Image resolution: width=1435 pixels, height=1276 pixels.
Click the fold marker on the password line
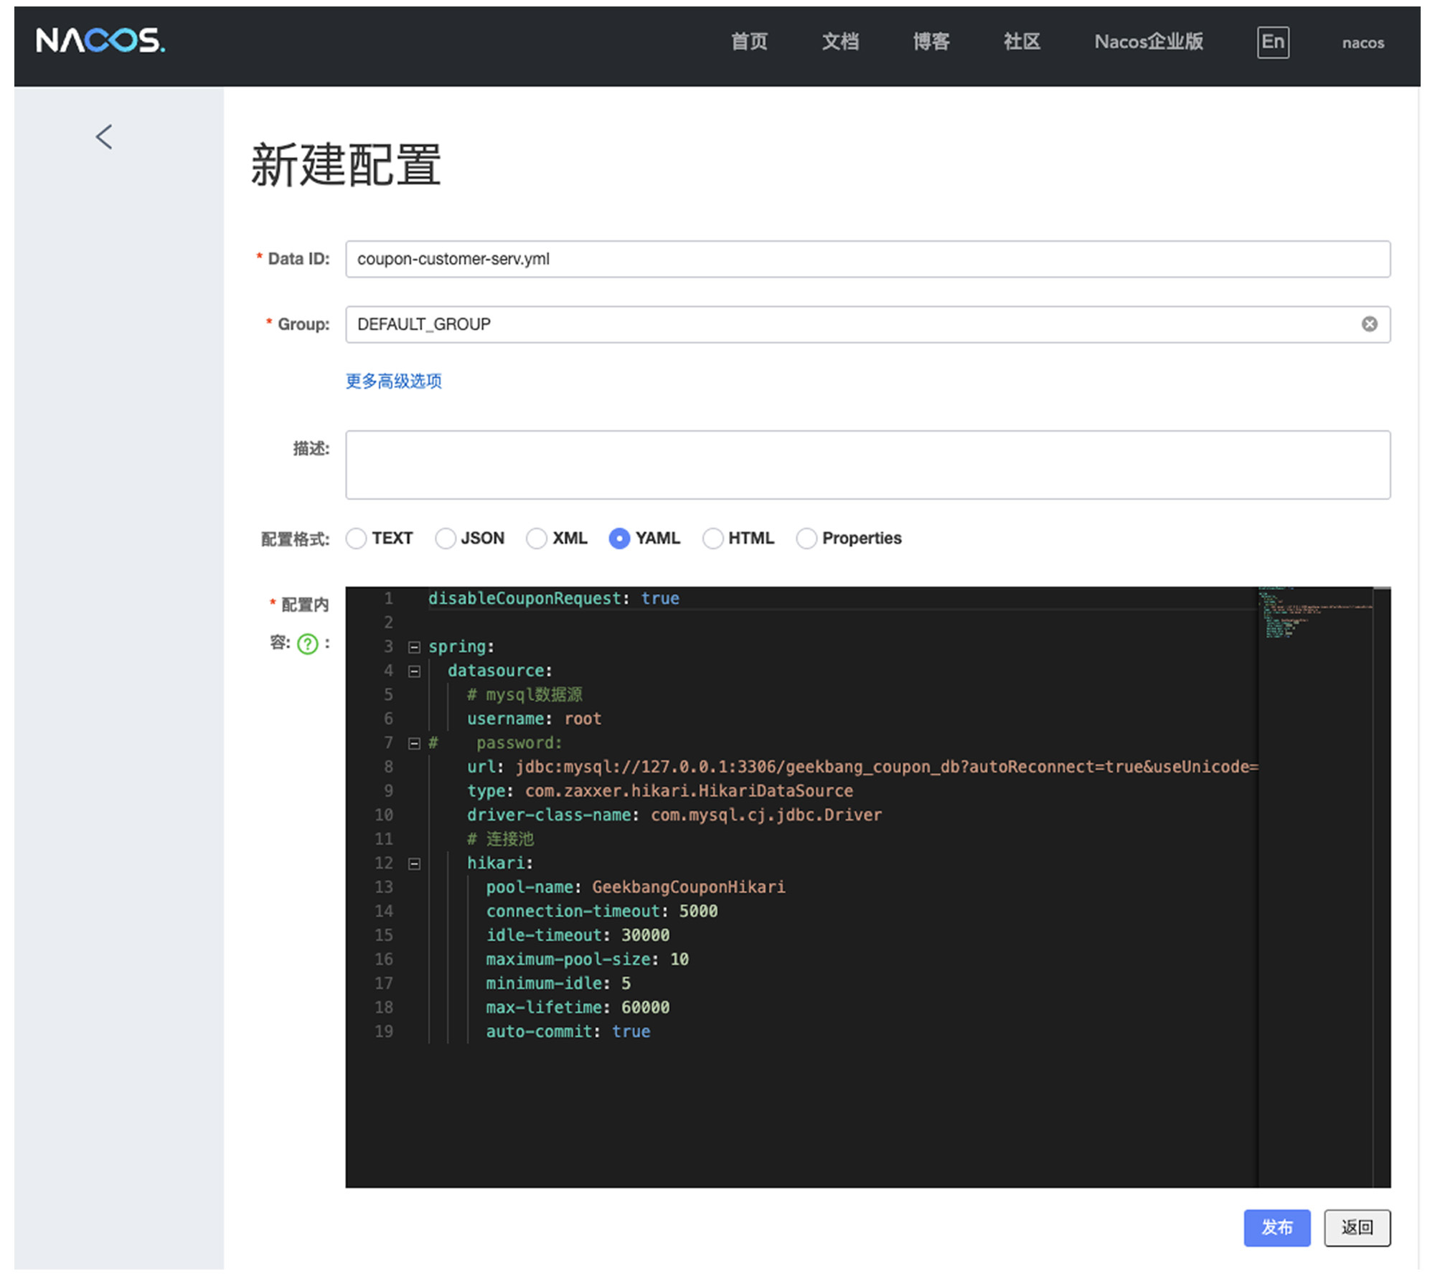point(414,744)
